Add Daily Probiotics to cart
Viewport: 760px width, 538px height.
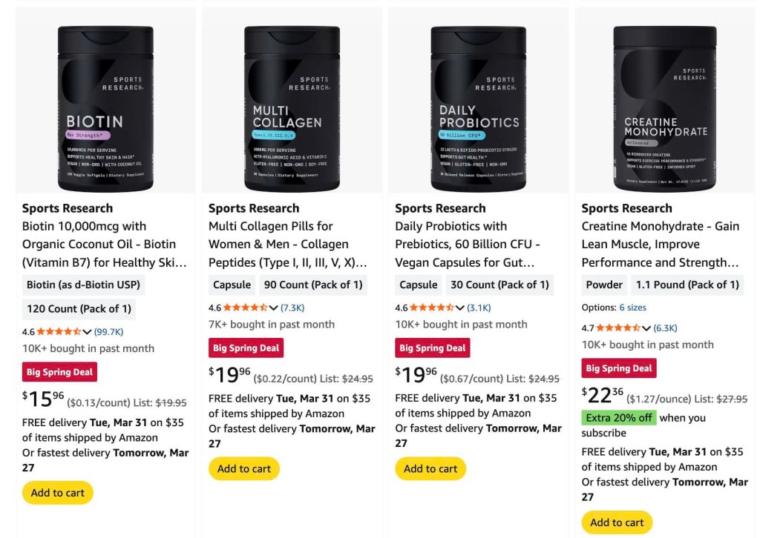[x=430, y=469]
